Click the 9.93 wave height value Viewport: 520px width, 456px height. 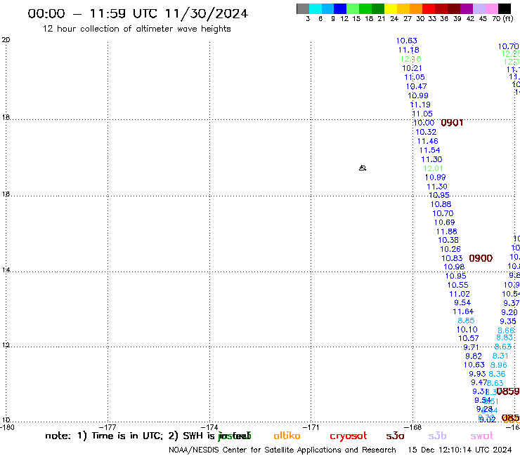click(x=477, y=374)
